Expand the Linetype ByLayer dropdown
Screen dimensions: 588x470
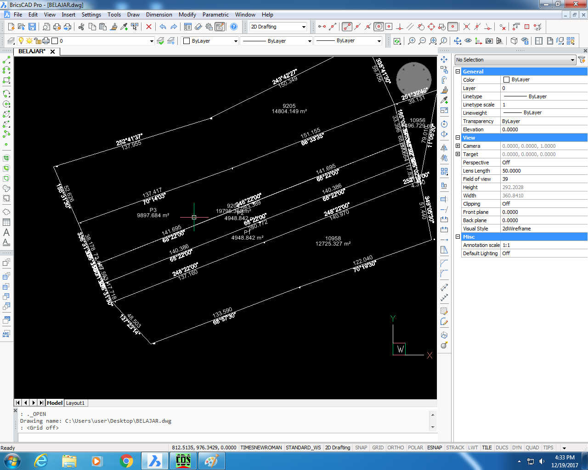point(309,41)
